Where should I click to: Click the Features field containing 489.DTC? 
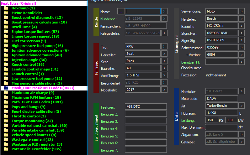146,106
